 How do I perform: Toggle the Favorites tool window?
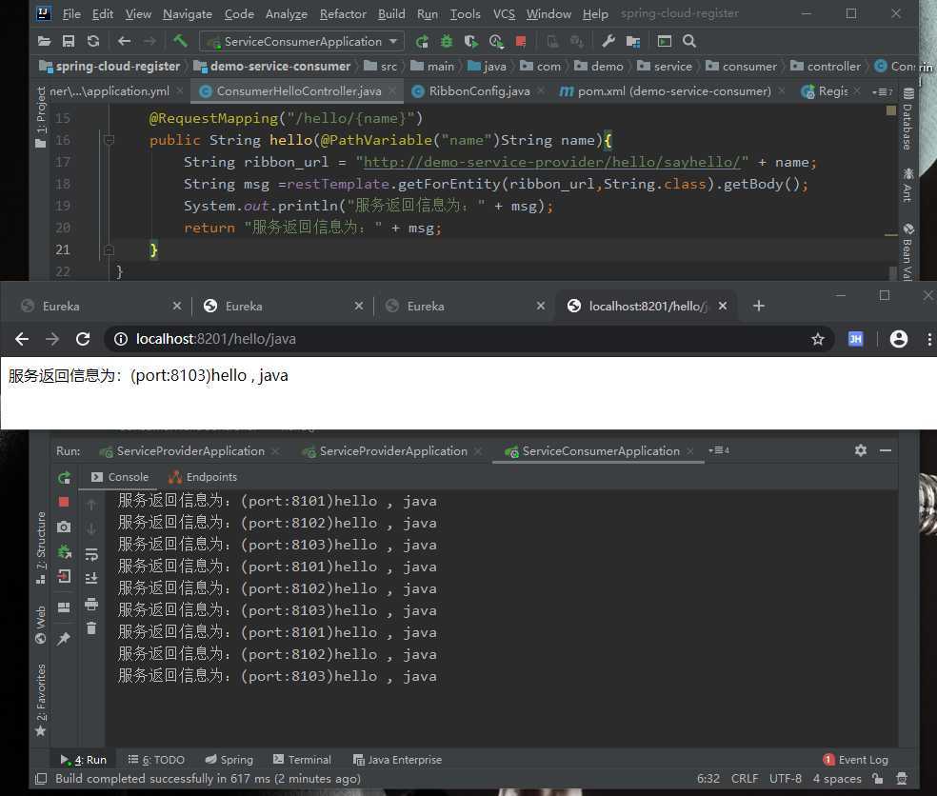pos(41,700)
